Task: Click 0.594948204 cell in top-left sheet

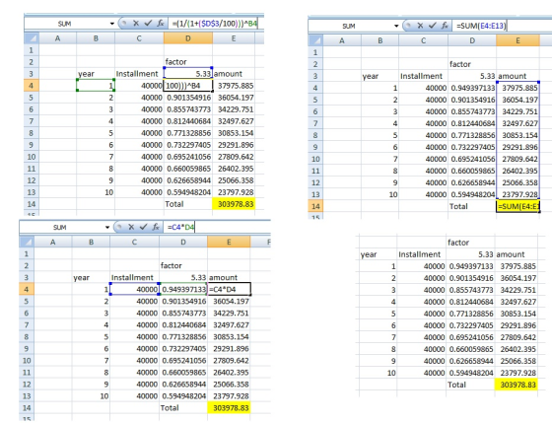Action: [x=188, y=192]
